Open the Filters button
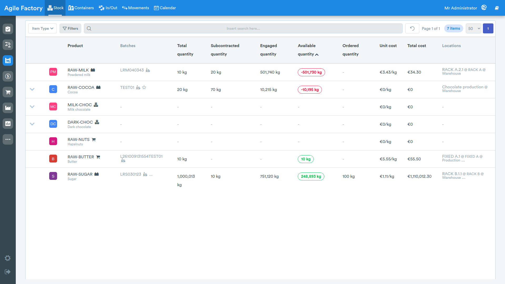This screenshot has width=505, height=284. coord(70,28)
